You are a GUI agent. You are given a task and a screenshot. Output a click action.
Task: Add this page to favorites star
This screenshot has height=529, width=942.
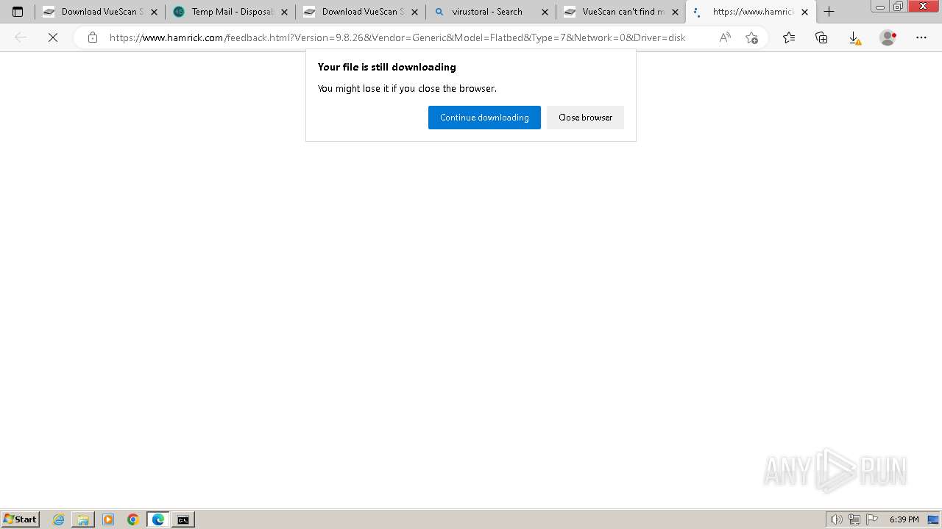click(x=751, y=37)
